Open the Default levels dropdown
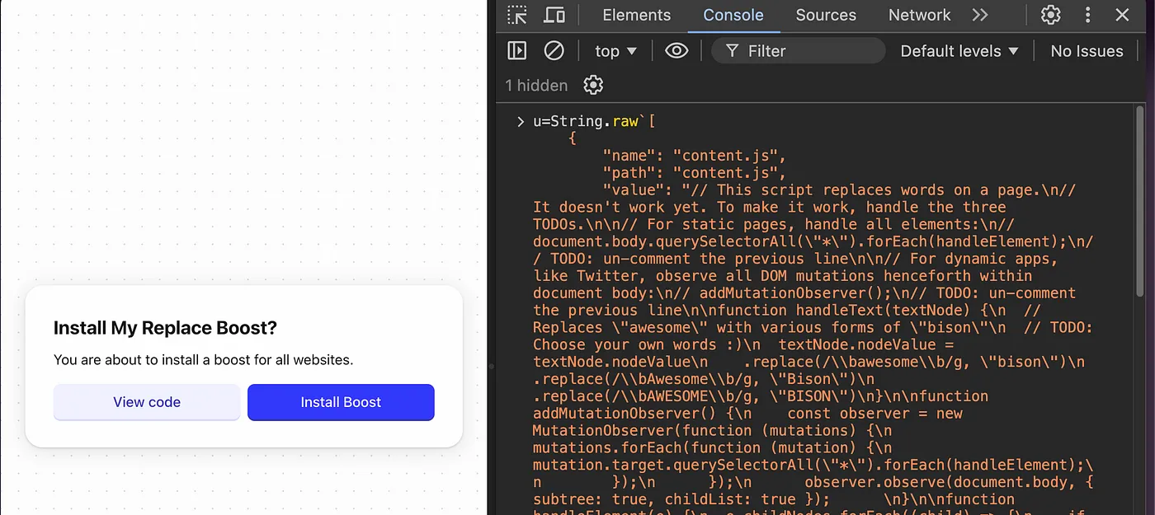The height and width of the screenshot is (515, 1155). tap(959, 51)
